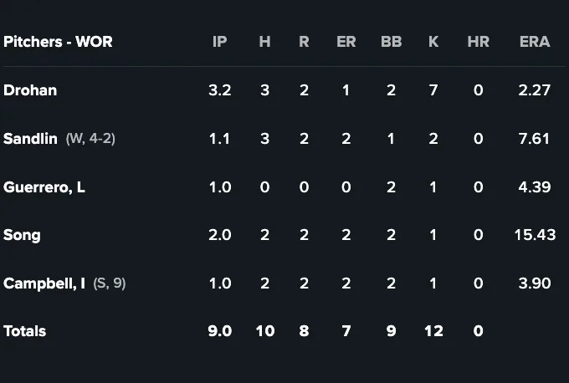Click Sandlin's win record (W, 4-2)
The height and width of the screenshot is (383, 569).
coord(90,139)
